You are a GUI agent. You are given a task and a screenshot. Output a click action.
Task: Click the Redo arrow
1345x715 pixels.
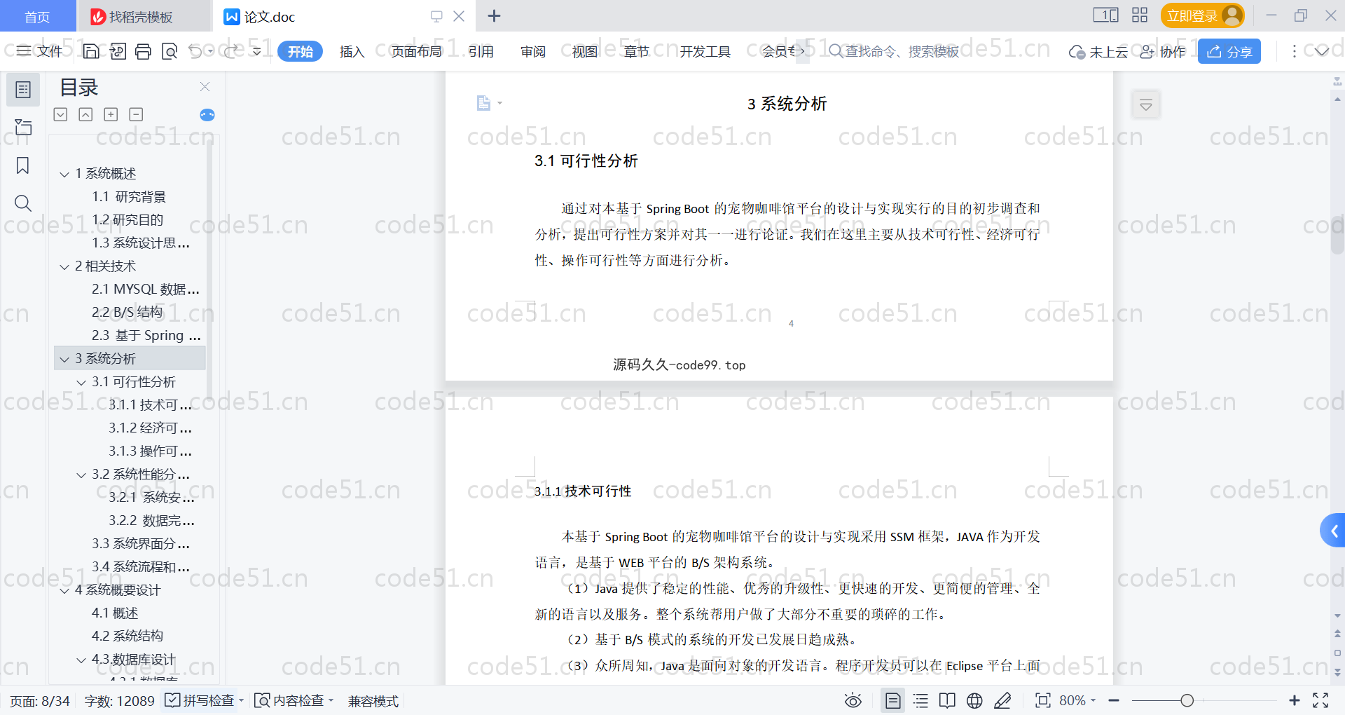(230, 51)
